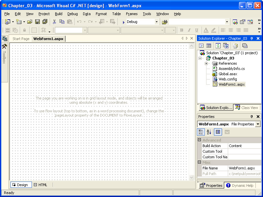This screenshot has width=263, height=197.
Task: Pin the Solution Explorer panel
Action: [252, 38]
